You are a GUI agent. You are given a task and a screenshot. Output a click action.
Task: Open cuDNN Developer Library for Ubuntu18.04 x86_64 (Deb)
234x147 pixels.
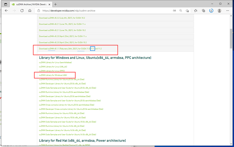point(62,117)
